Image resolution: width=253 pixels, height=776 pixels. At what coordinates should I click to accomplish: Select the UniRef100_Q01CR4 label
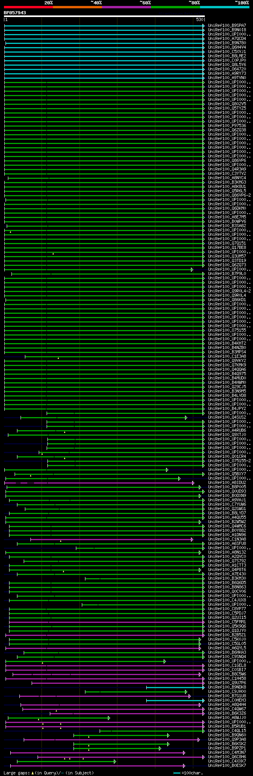(x=227, y=457)
